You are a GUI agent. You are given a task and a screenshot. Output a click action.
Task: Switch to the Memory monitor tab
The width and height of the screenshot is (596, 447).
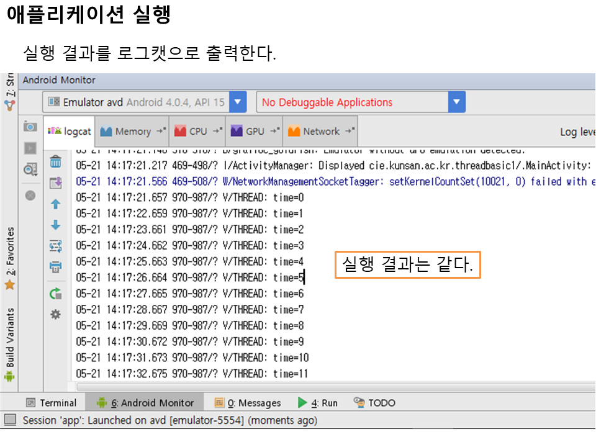pyautogui.click(x=132, y=132)
